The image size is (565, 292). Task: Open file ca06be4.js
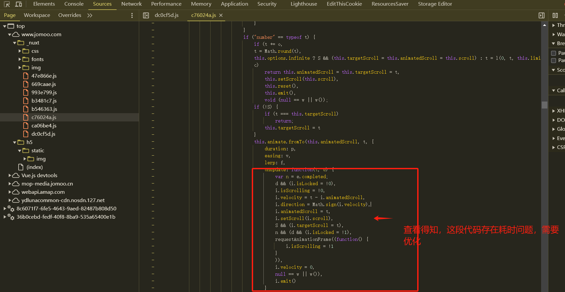click(44, 126)
